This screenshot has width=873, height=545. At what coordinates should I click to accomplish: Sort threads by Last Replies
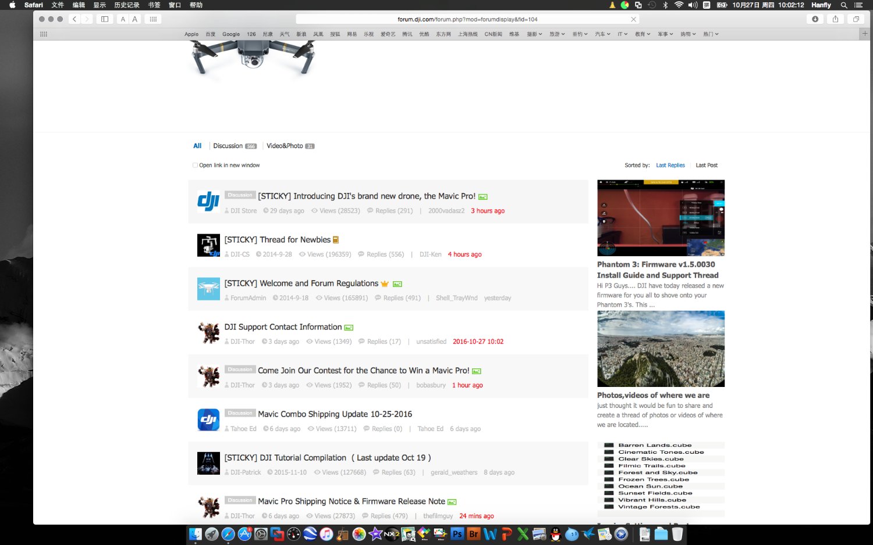click(x=670, y=165)
